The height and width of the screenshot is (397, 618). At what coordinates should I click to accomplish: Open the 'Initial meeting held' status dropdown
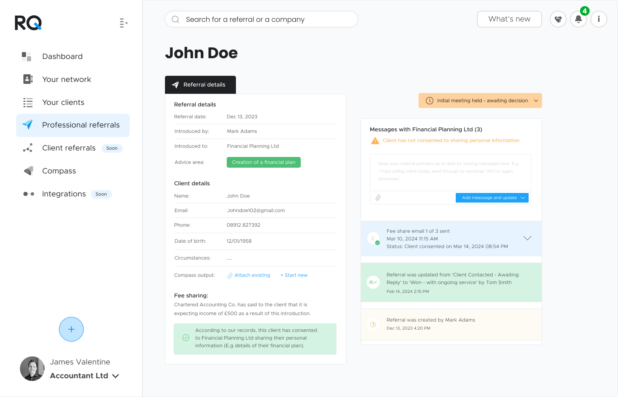[x=480, y=100]
